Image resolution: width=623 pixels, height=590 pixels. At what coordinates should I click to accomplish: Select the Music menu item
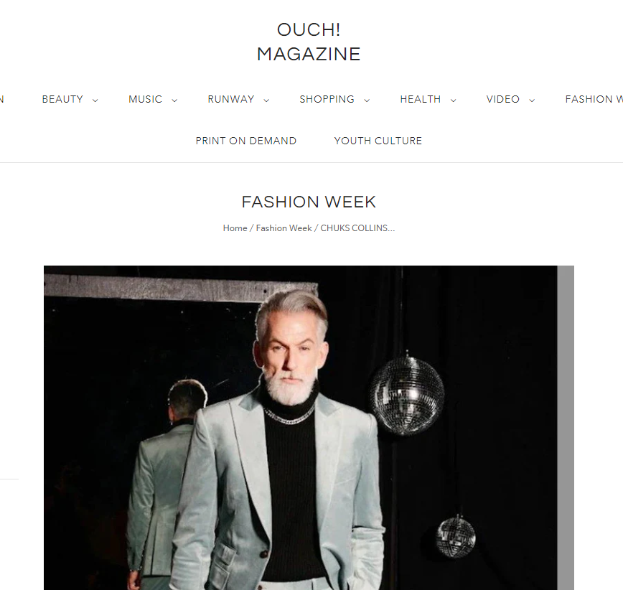click(x=146, y=99)
